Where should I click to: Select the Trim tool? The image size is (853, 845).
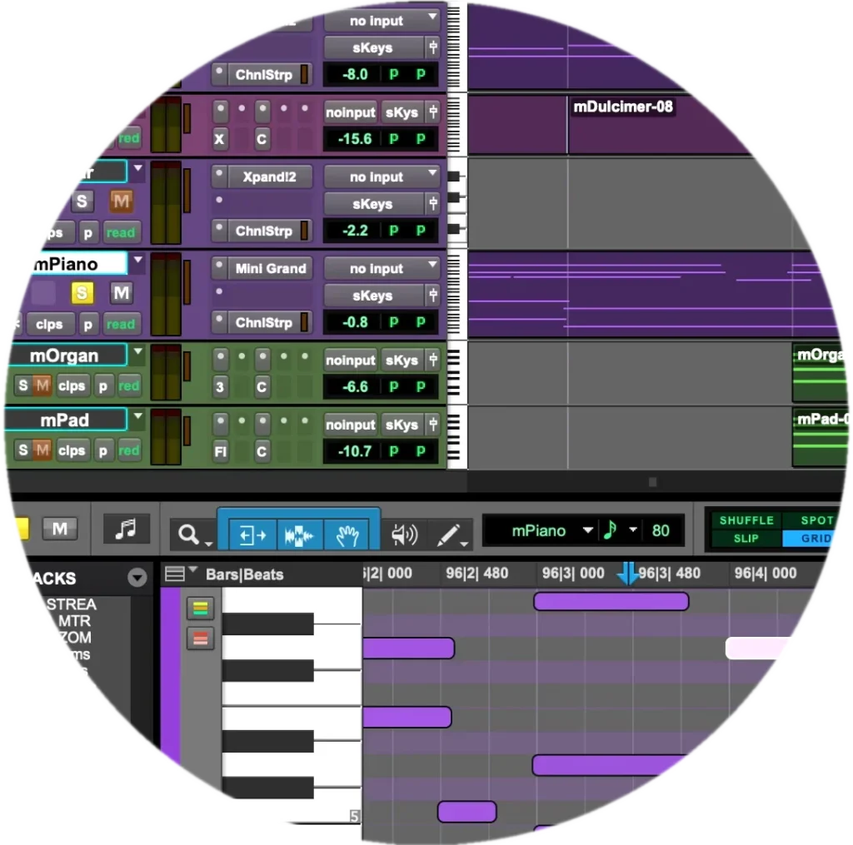point(252,535)
